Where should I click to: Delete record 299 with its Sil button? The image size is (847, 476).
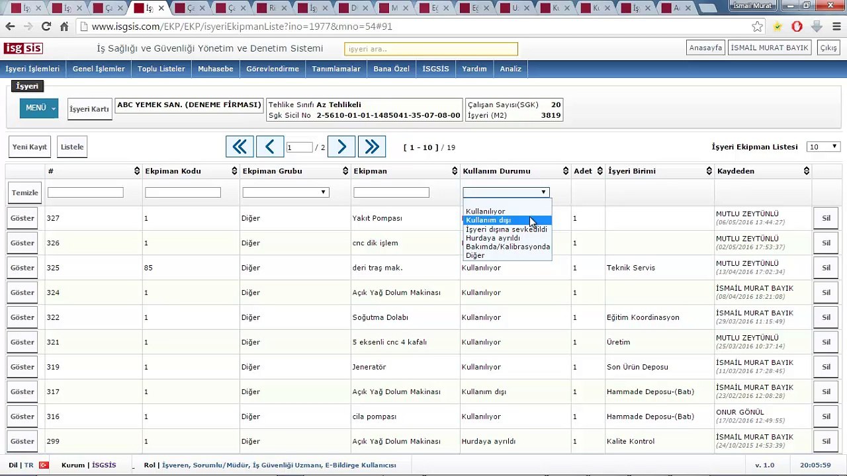coord(826,442)
